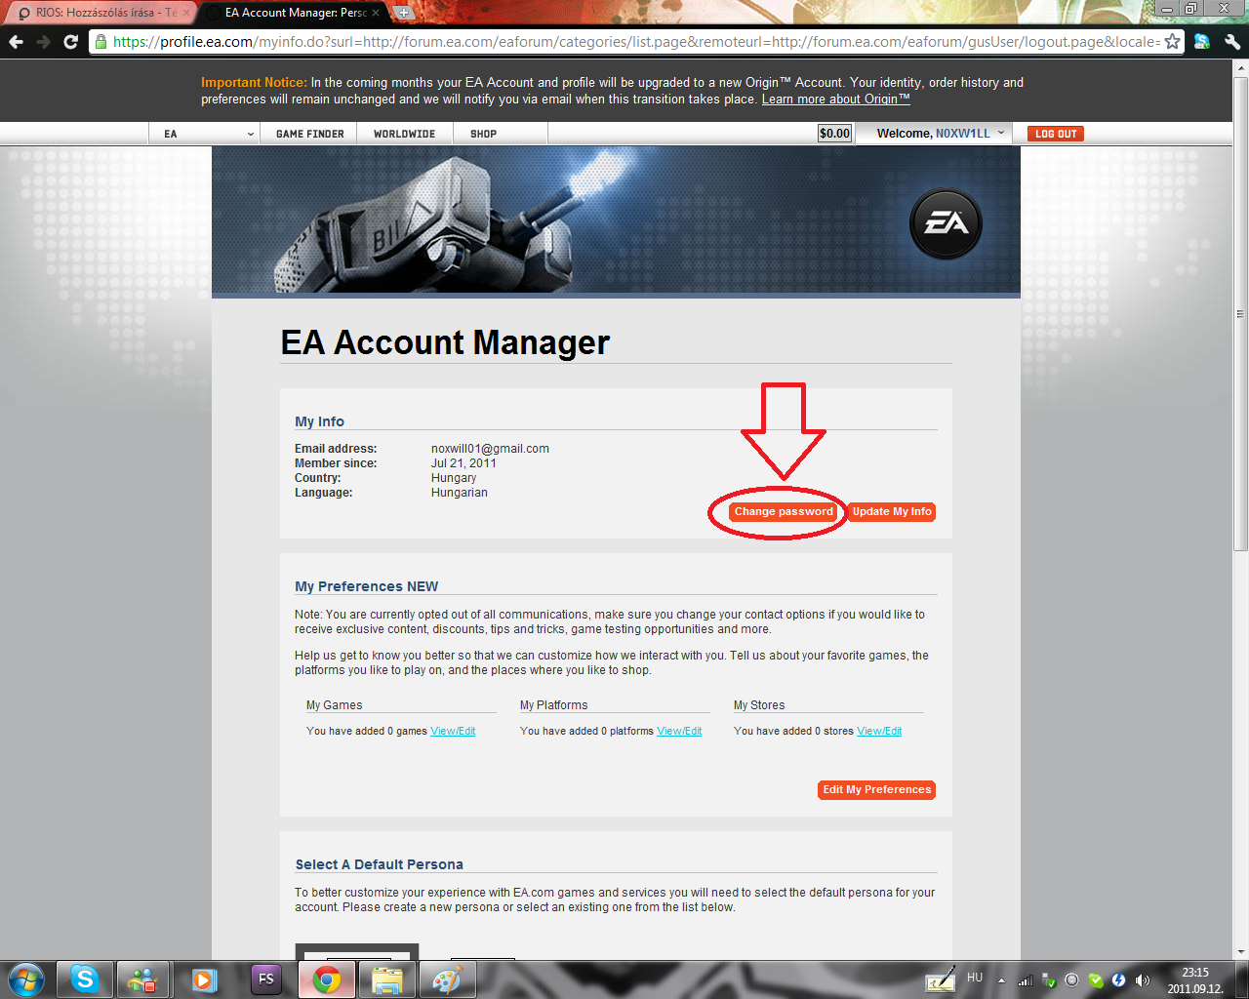
Task: Click the green Skype status tray icon
Action: click(1096, 980)
